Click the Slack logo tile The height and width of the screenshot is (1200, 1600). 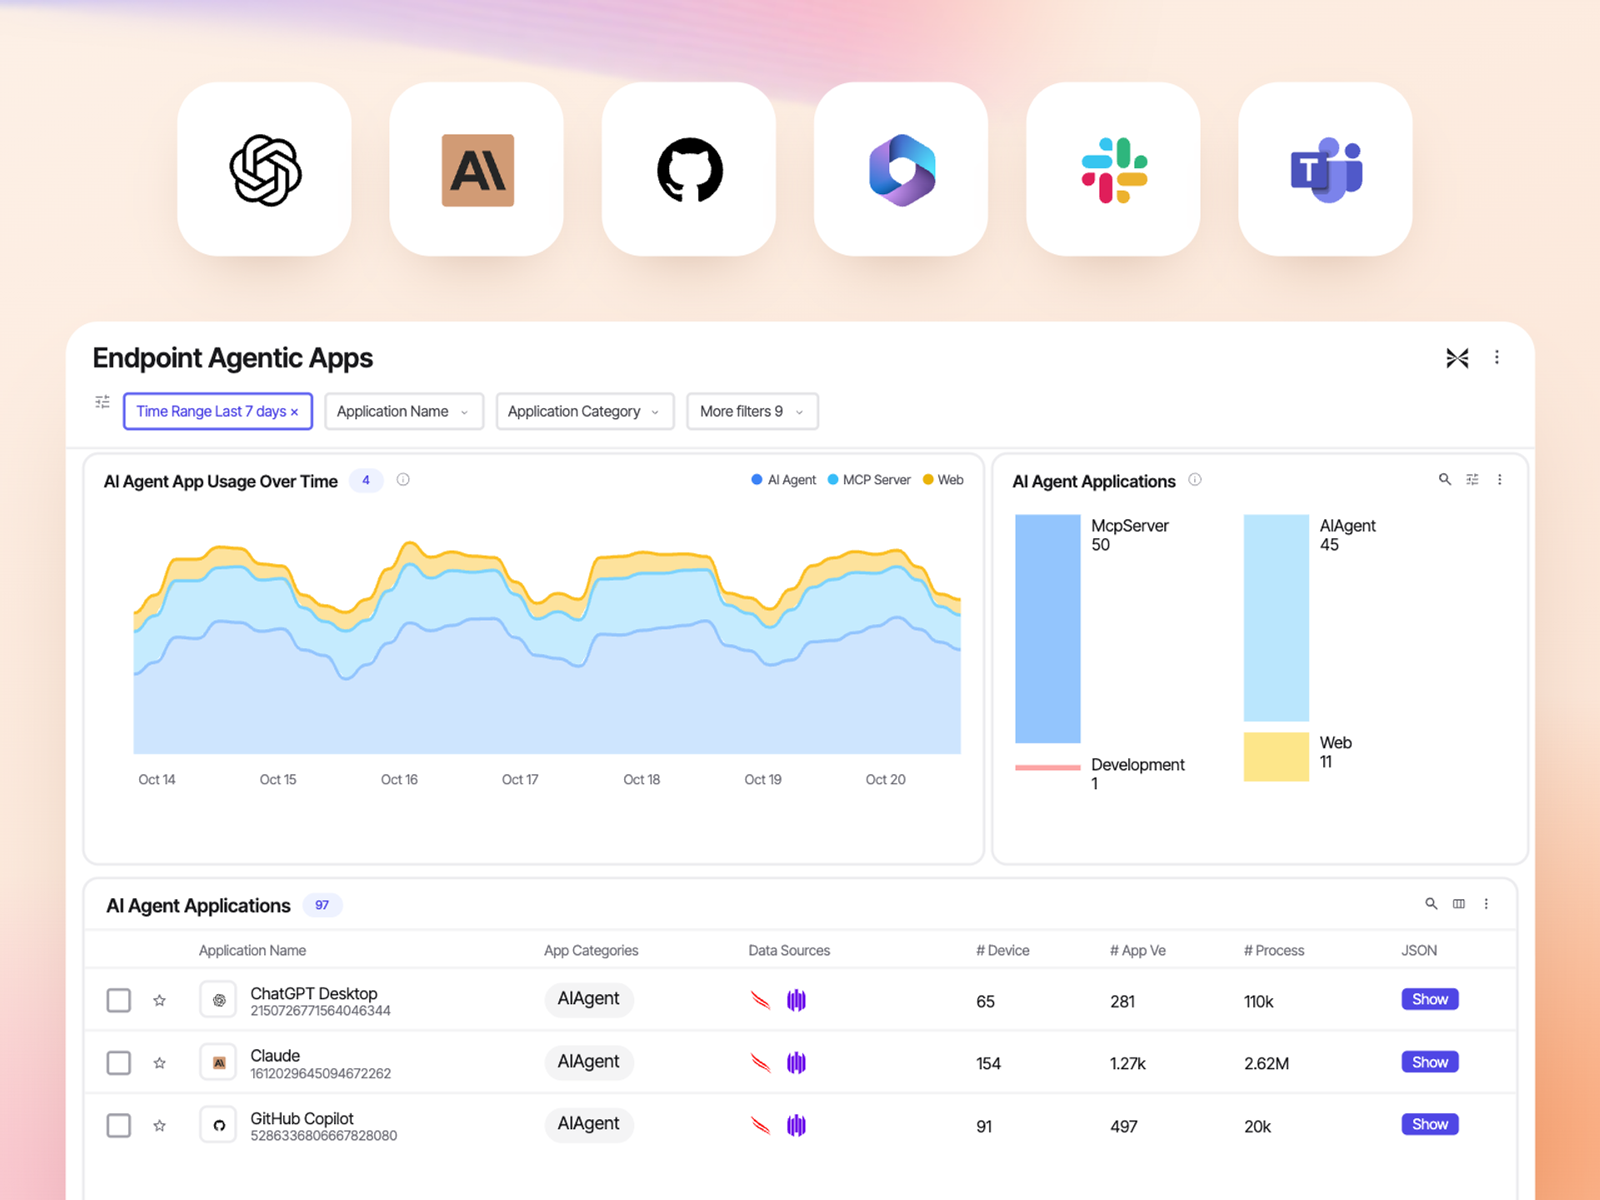point(1113,169)
